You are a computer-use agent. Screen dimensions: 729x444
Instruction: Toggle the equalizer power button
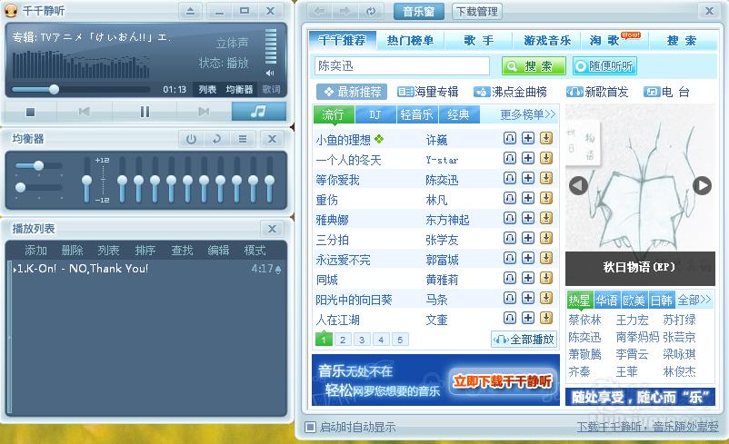point(191,139)
